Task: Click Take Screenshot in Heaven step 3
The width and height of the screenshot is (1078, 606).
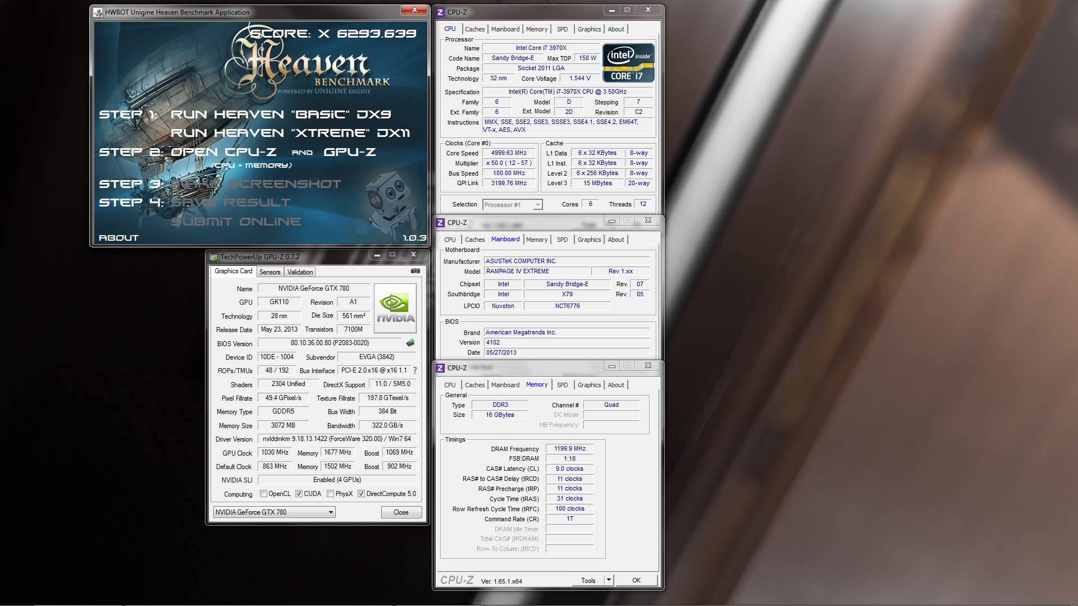Action: click(256, 184)
